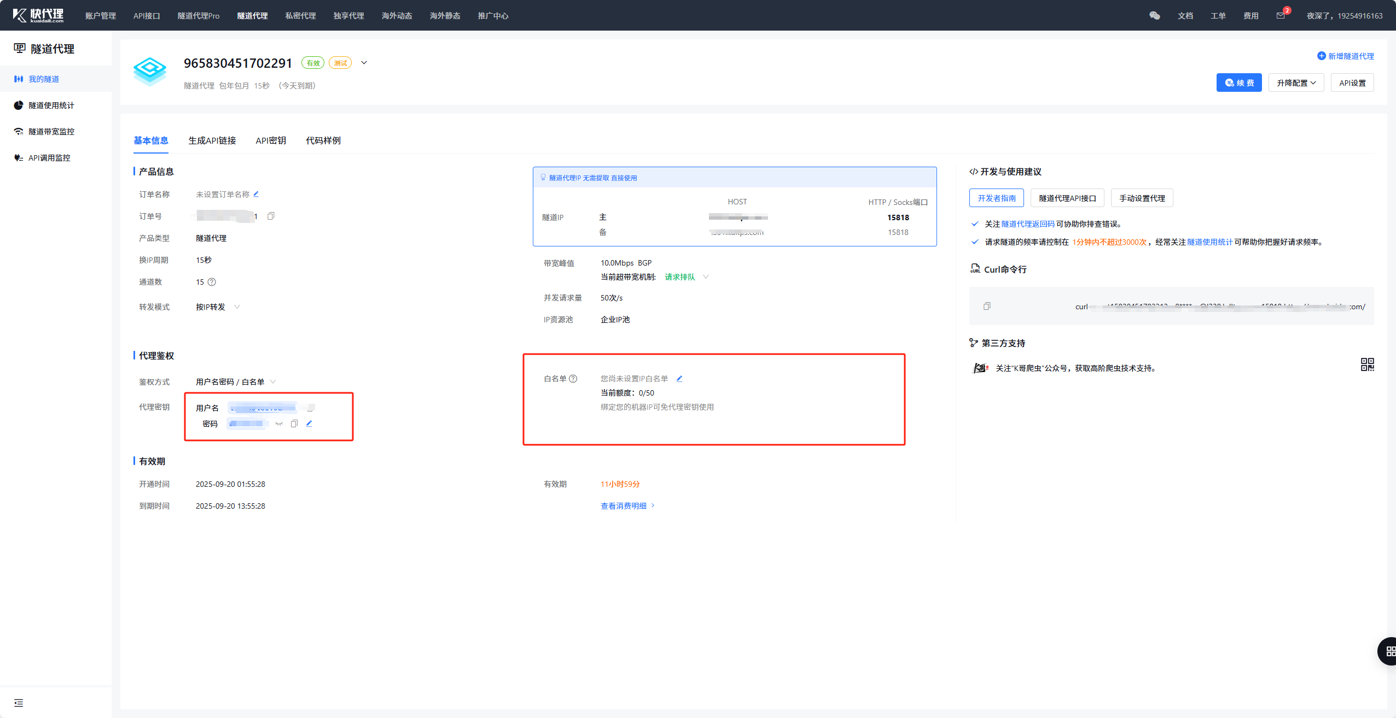Copy the proxy password
Image resolution: width=1396 pixels, height=718 pixels.
(x=294, y=423)
